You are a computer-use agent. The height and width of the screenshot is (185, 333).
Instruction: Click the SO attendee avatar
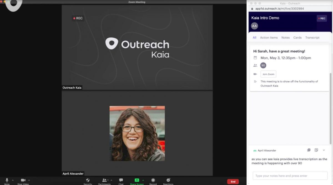point(263,65)
